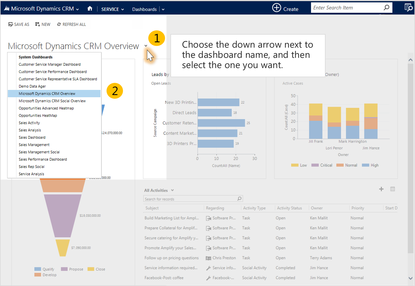
Task: Open the activities grid view icon
Action: click(x=393, y=189)
